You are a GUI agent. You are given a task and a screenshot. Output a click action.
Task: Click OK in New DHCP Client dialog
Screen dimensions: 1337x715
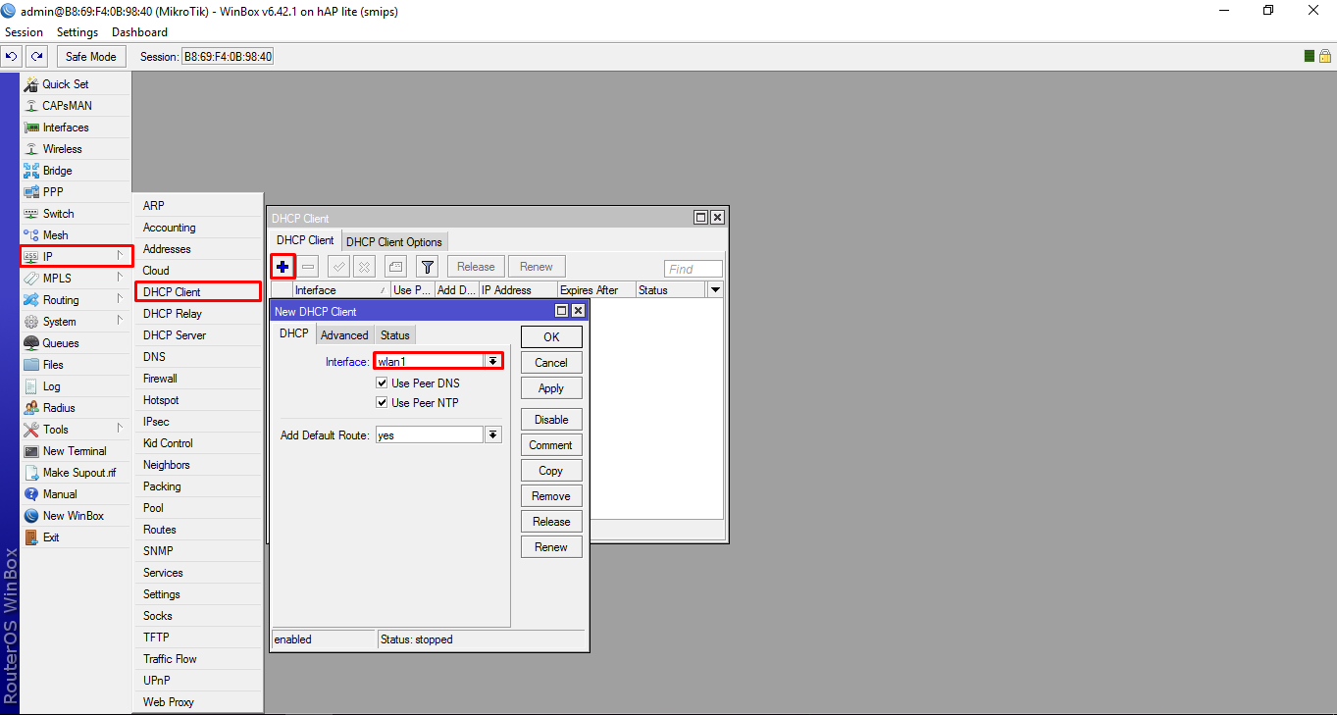click(x=551, y=337)
